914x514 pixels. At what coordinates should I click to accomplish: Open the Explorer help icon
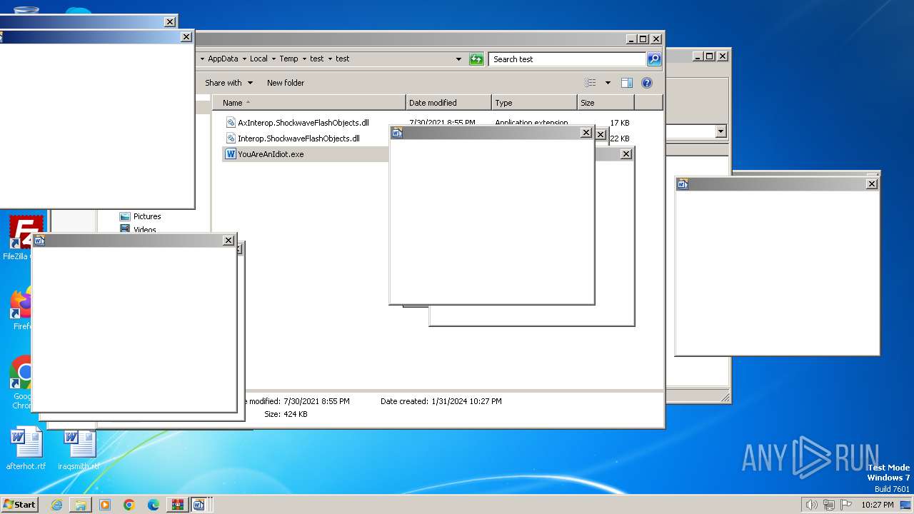point(647,83)
